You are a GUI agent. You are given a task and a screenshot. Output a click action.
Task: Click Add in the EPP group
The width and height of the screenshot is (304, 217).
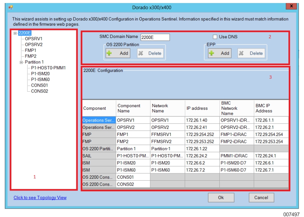220,53
